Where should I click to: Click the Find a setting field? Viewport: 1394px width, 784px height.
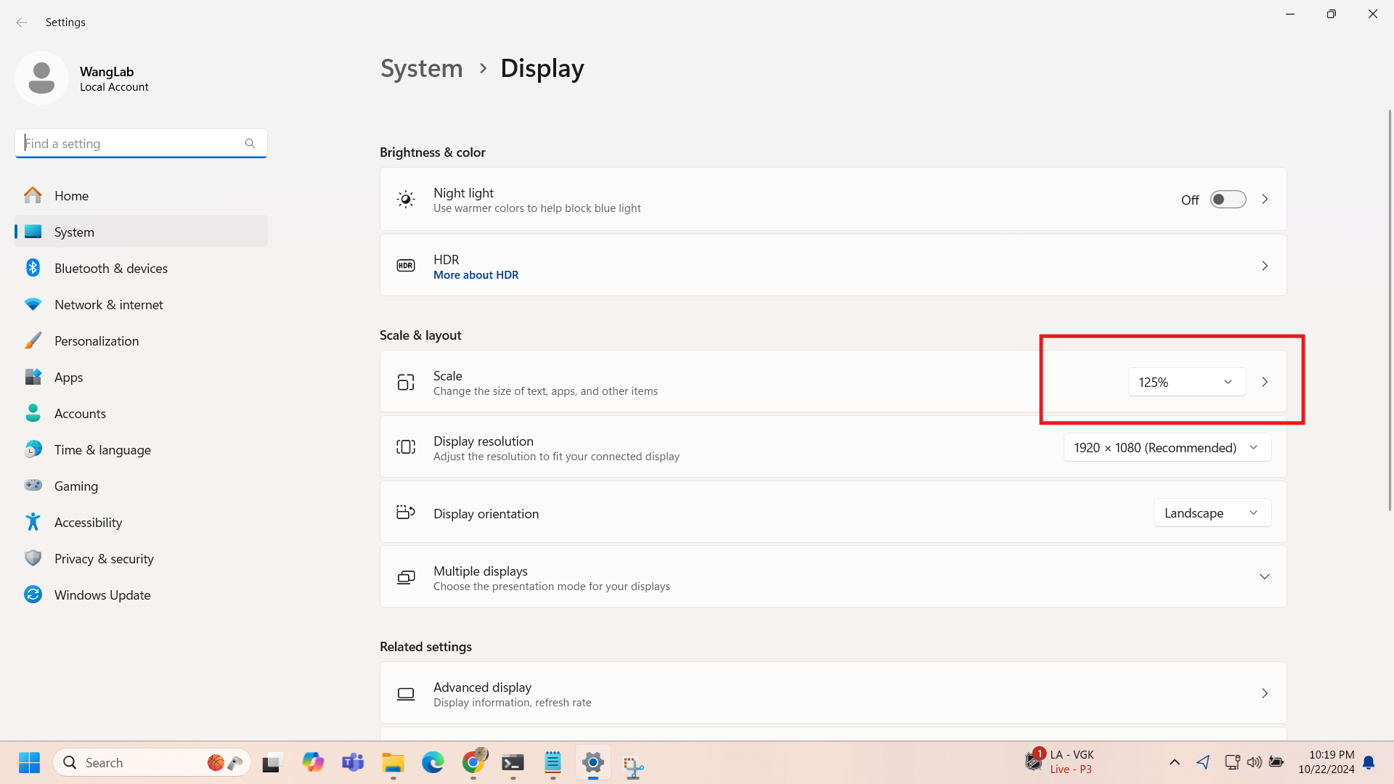[131, 144]
